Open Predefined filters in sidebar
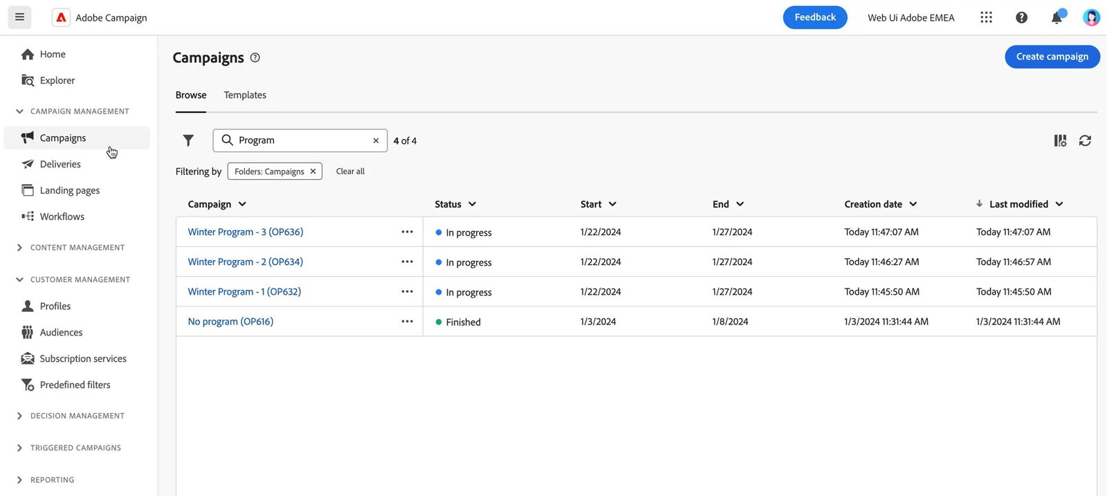This screenshot has width=1107, height=496. point(76,385)
